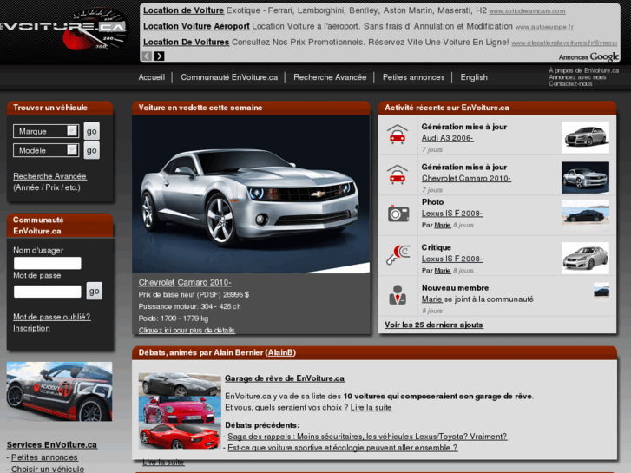The width and height of the screenshot is (631, 473).
Task: Open Chevrolet Camaro 2010- featured title link
Action: coord(185,283)
